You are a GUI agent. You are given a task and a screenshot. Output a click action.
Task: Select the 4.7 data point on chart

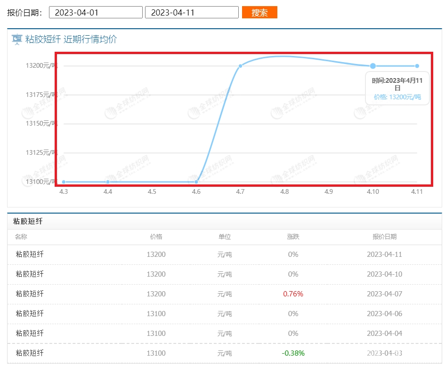pyautogui.click(x=240, y=66)
